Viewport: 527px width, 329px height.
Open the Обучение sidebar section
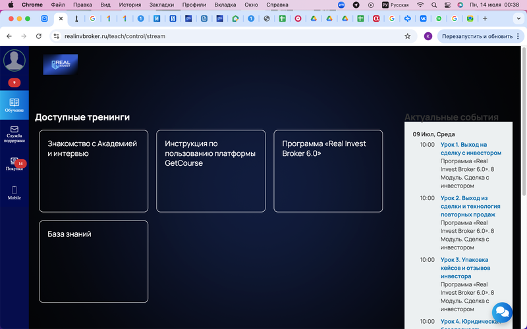point(14,105)
